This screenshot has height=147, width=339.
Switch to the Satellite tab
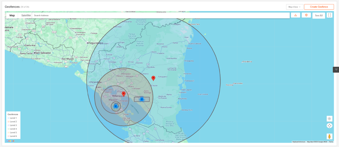pyautogui.click(x=26, y=16)
